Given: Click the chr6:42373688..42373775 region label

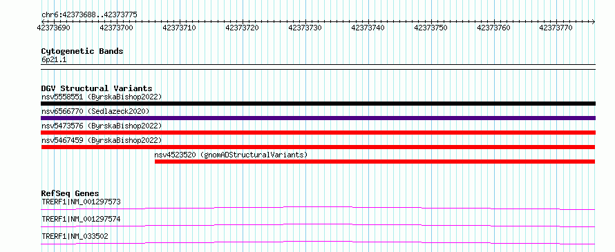Looking at the screenshot, I should [89, 15].
